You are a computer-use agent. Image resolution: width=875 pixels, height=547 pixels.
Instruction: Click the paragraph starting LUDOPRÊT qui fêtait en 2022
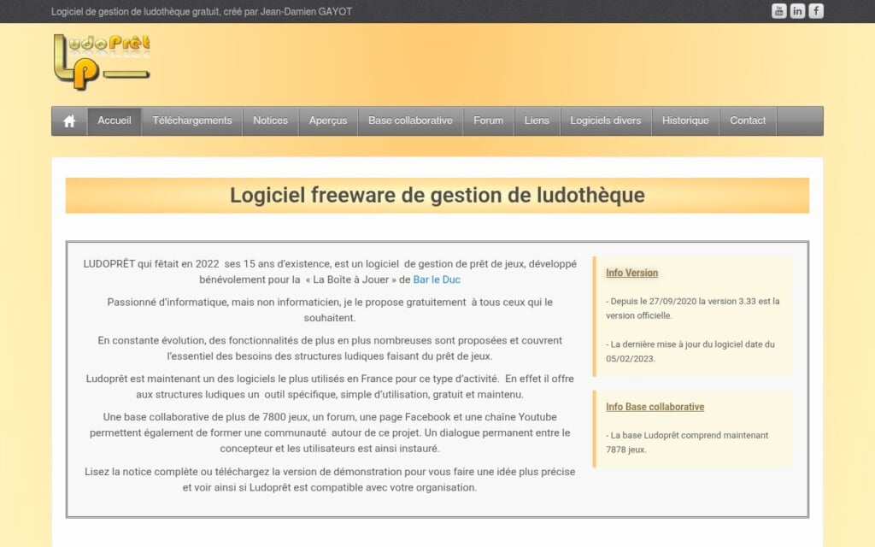330,272
